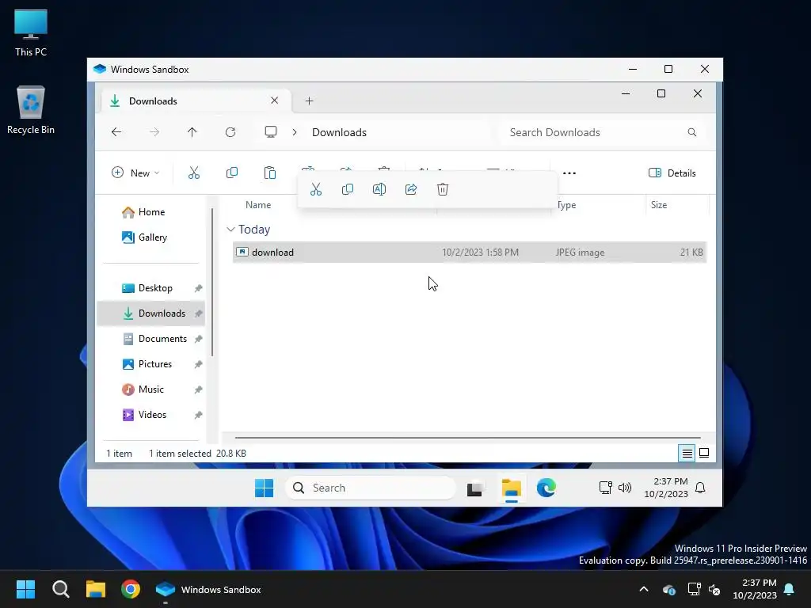Switch to details list view icon
This screenshot has width=811, height=608.
[x=687, y=454]
